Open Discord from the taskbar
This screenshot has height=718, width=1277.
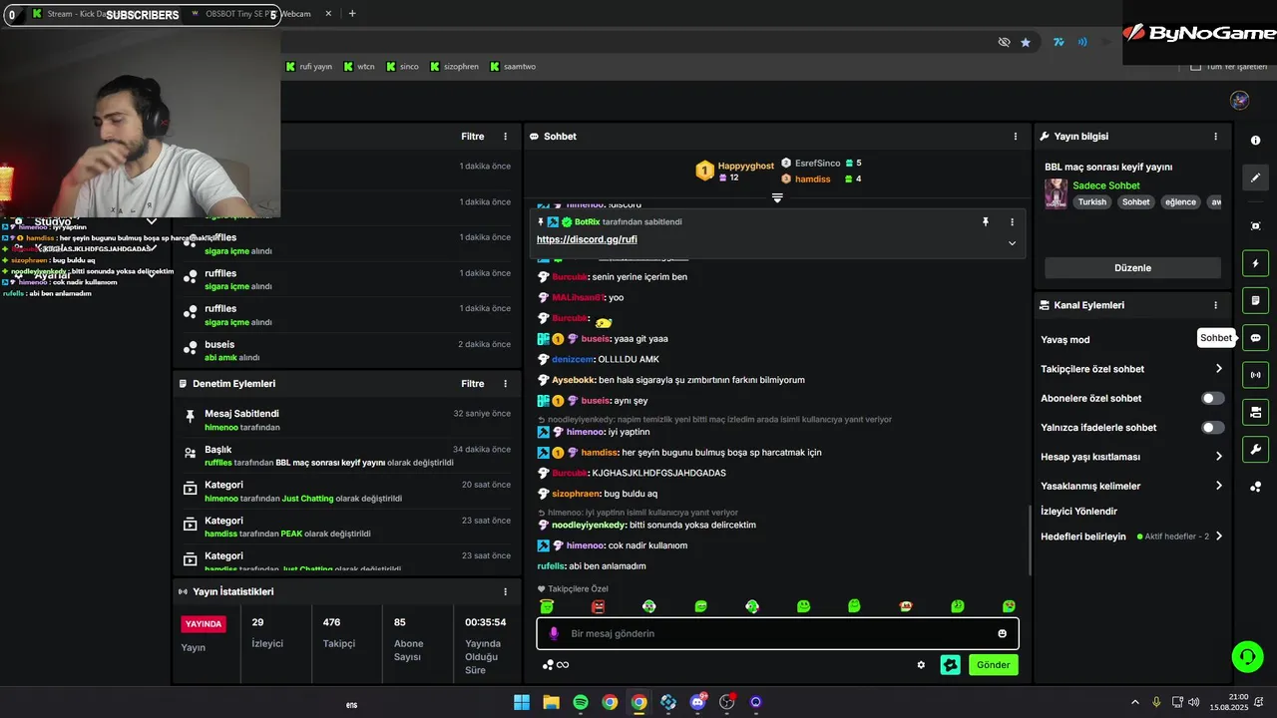coord(697,702)
